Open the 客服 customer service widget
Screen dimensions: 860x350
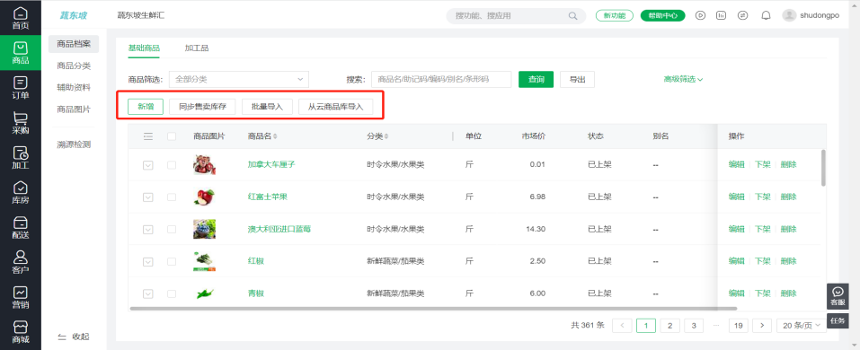tap(837, 296)
